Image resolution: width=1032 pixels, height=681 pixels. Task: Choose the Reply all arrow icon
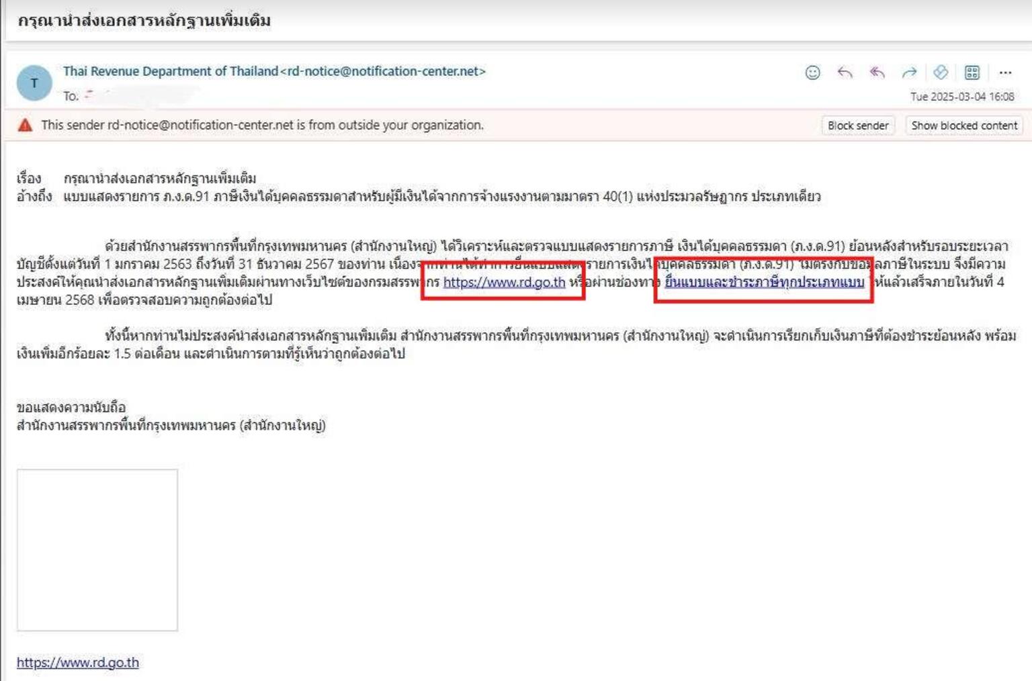pyautogui.click(x=877, y=73)
